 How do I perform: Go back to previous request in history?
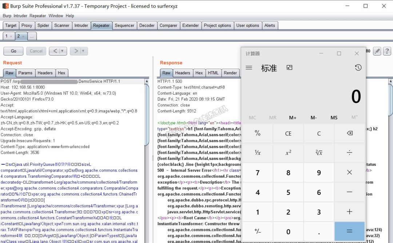click(55, 51)
